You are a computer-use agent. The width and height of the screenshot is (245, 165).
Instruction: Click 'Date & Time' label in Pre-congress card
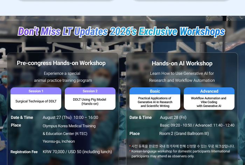(22, 117)
